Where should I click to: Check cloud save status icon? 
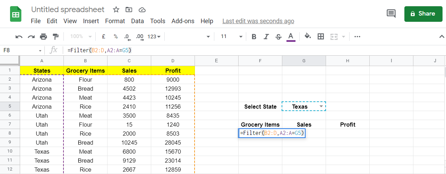[x=141, y=10]
